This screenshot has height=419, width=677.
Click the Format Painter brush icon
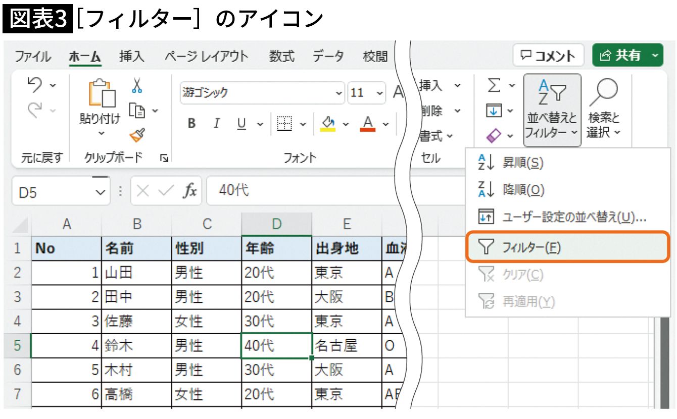click(136, 135)
